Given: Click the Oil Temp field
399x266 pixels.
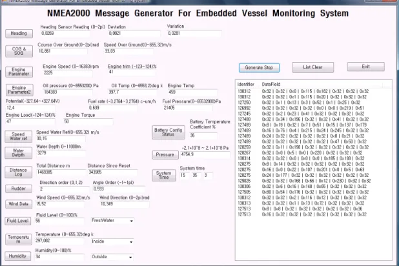Looking at the screenshot, I should [132, 92].
